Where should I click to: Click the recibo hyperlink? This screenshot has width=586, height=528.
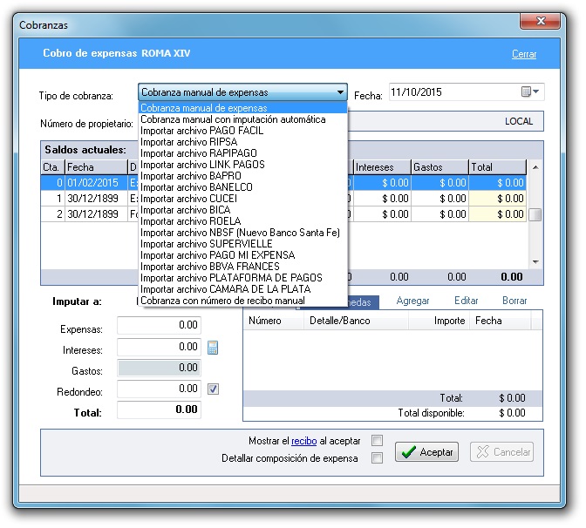(x=303, y=441)
